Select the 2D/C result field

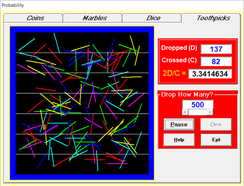(x=210, y=74)
